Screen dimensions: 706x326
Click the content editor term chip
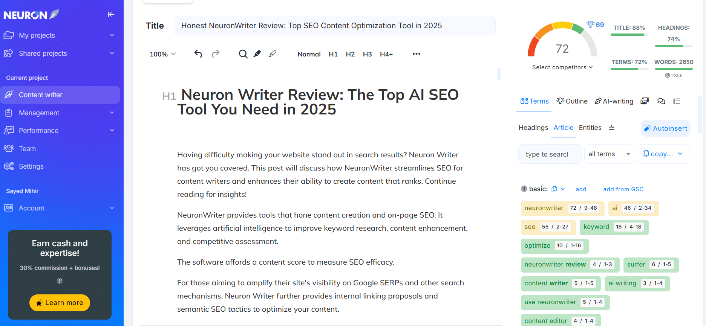point(561,321)
